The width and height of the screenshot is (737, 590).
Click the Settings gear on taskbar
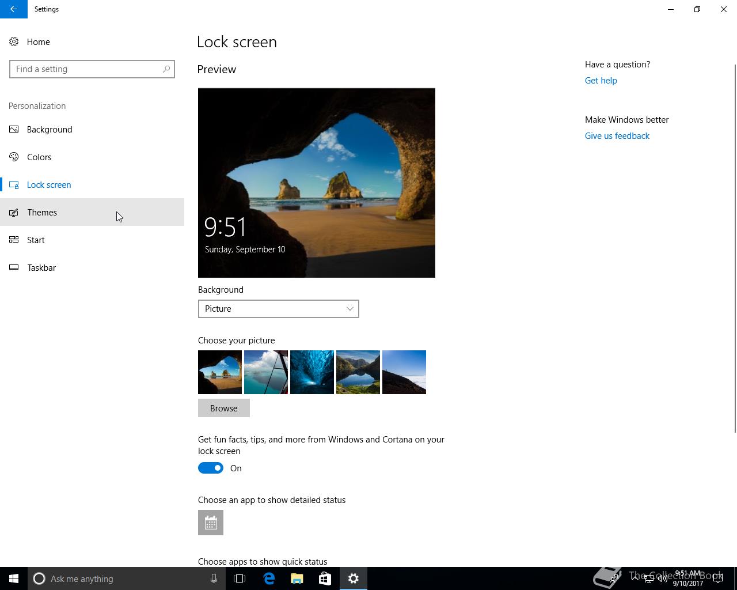354,578
